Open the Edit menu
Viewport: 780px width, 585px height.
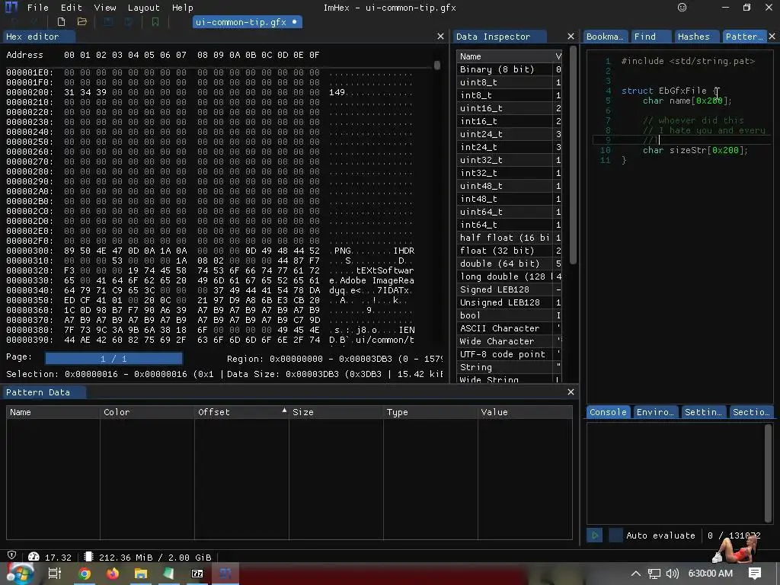click(x=71, y=8)
